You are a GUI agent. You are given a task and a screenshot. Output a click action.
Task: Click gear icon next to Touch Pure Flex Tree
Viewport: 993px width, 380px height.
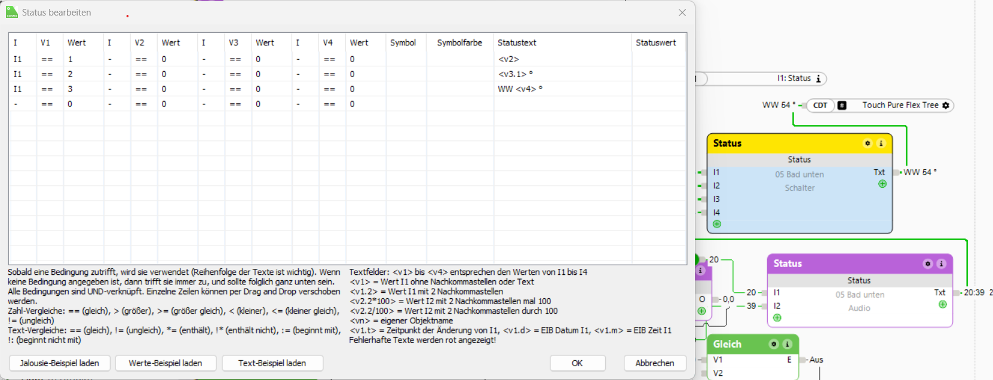pos(946,105)
